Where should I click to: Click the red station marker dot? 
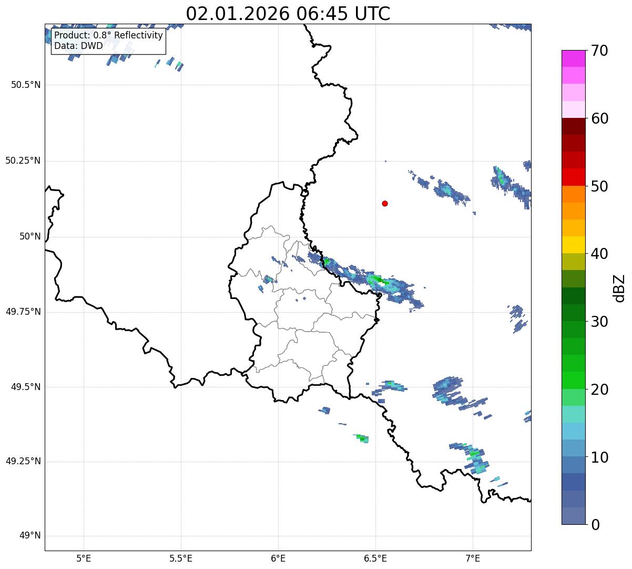(385, 203)
